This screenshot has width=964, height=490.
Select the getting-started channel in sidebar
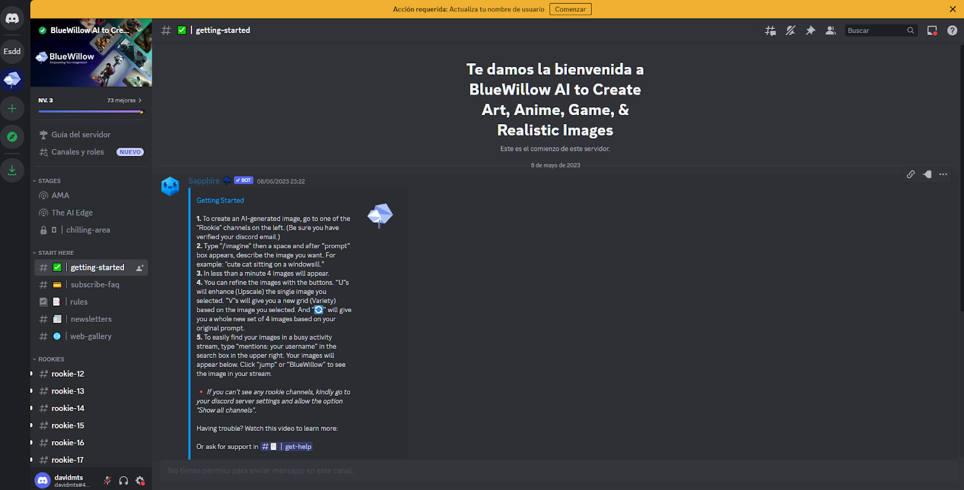pos(91,267)
